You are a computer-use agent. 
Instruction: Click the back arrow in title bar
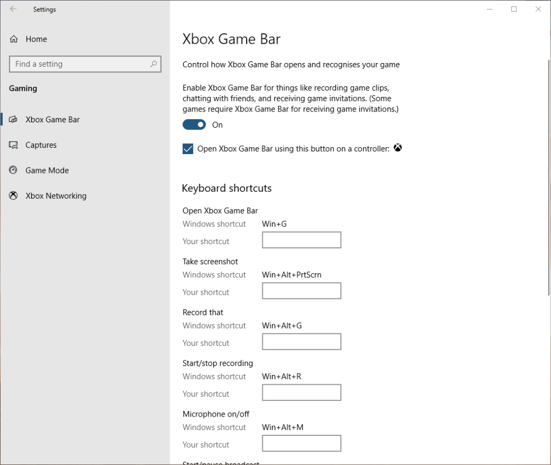click(13, 9)
